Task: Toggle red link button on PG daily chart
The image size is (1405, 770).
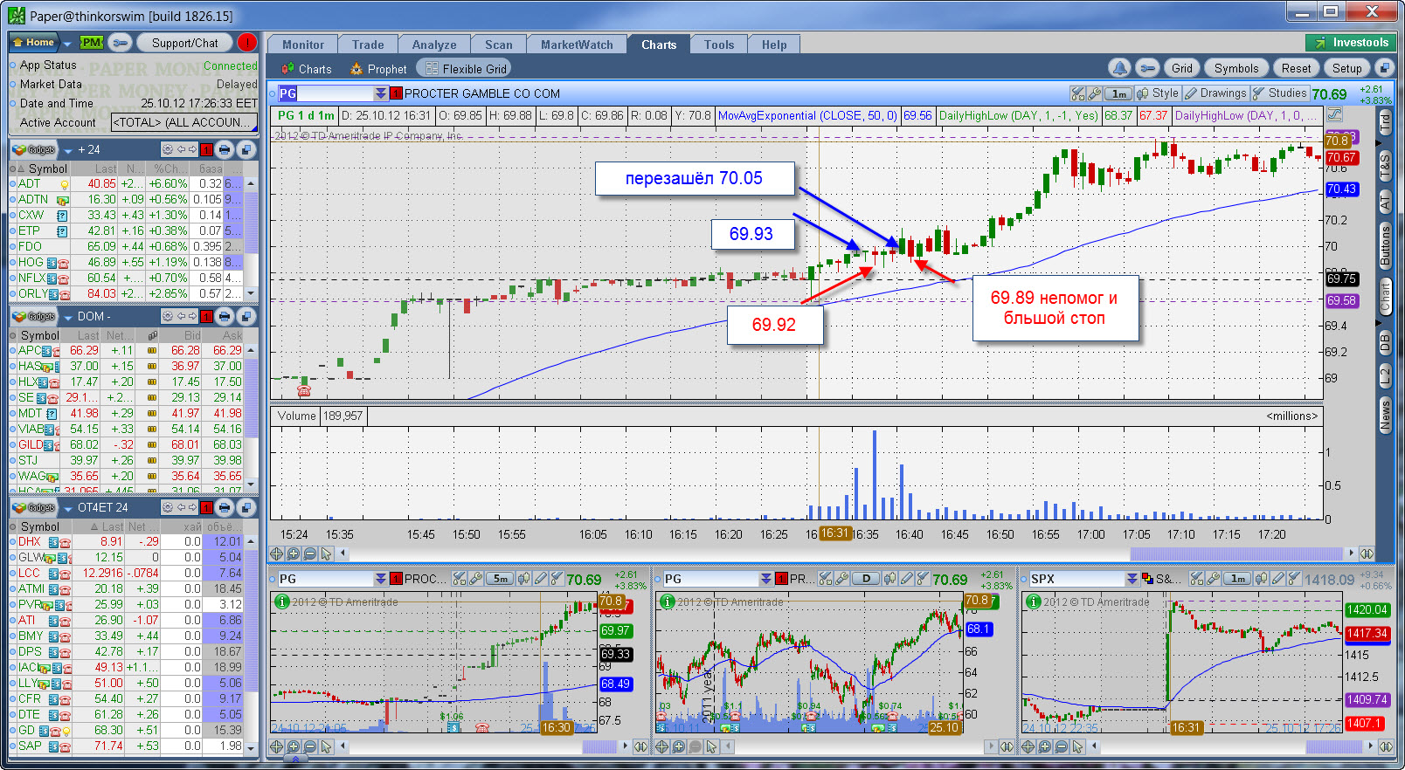Action: point(781,579)
